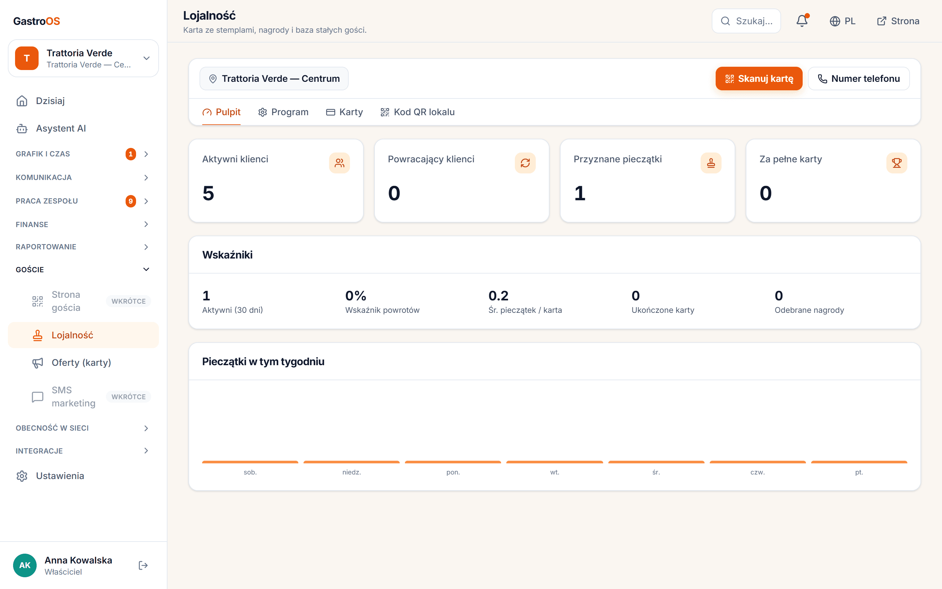The image size is (942, 589).
Task: Click the AK user avatar
Action: click(25, 565)
